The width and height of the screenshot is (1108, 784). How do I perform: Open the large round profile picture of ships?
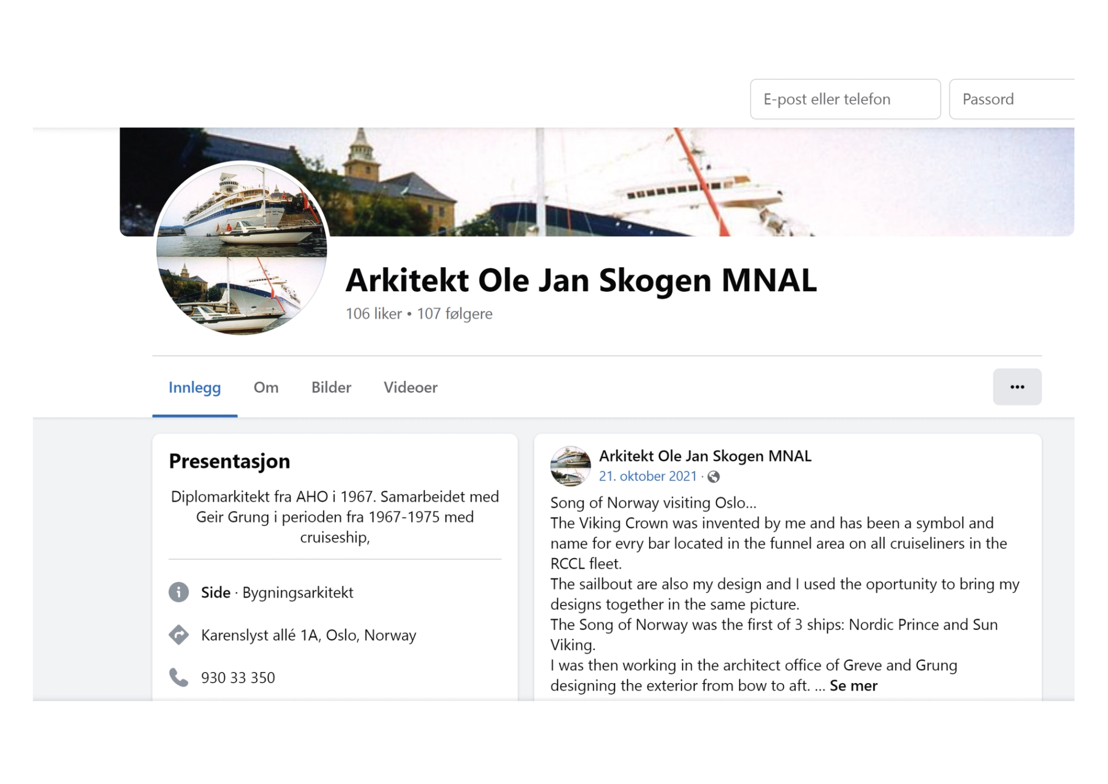(241, 248)
